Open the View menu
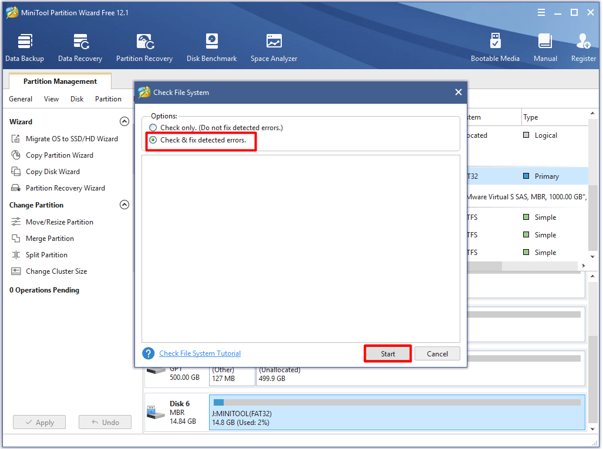This screenshot has width=603, height=449. (x=51, y=99)
